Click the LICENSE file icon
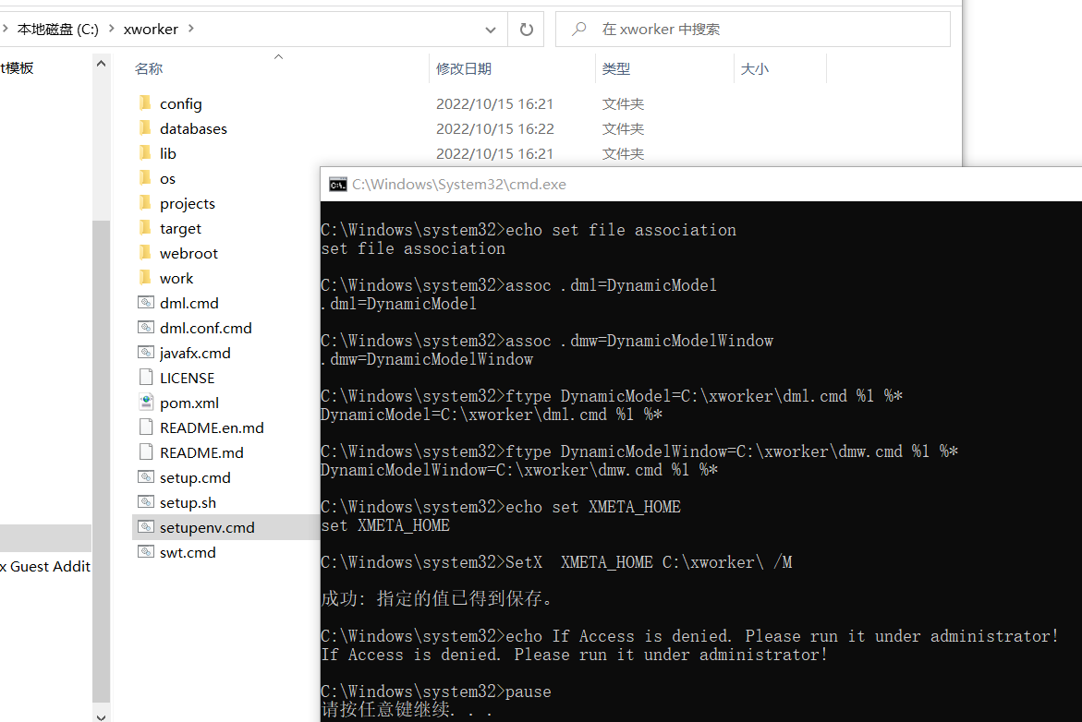Viewport: 1082px width, 722px height. click(147, 377)
